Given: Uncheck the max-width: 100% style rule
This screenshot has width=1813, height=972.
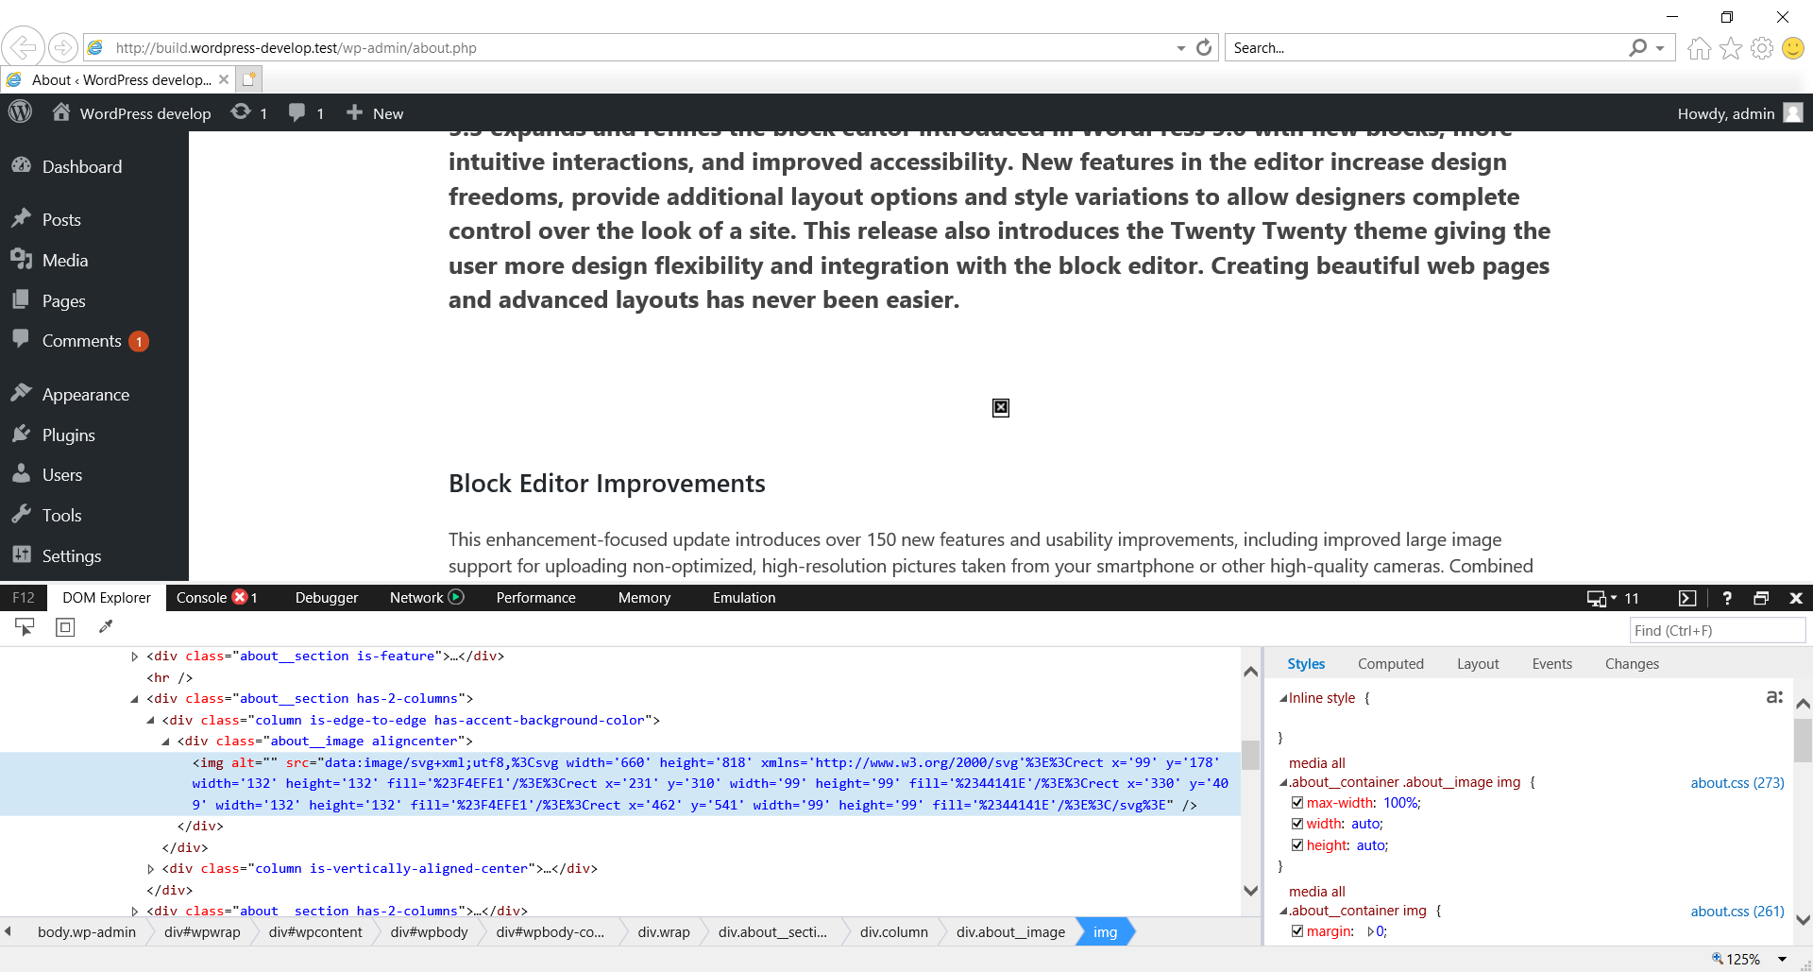Looking at the screenshot, I should (x=1297, y=803).
